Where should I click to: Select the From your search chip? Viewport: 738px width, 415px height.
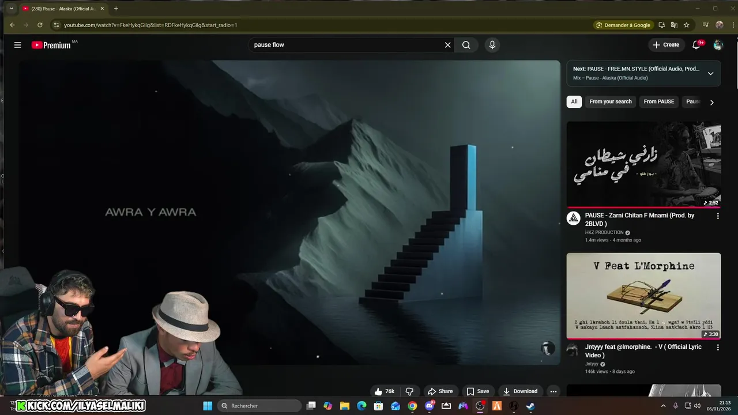click(611, 101)
